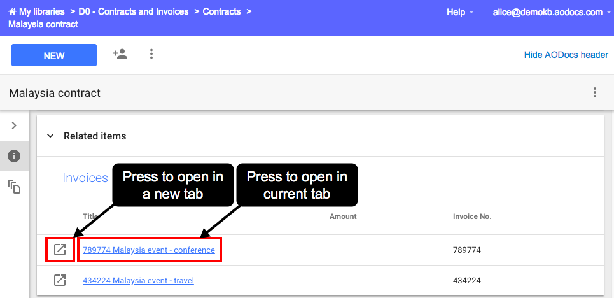The height and width of the screenshot is (298, 614).
Task: Open conference invoice in a new tab icon
Action: click(60, 250)
